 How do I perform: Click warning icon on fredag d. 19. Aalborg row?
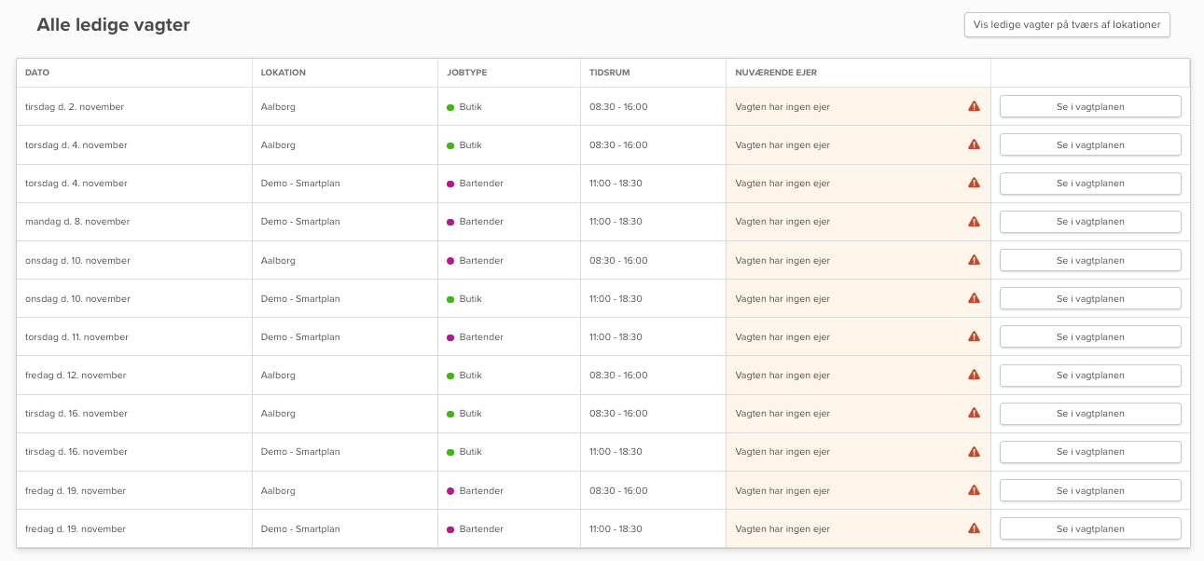coord(974,490)
